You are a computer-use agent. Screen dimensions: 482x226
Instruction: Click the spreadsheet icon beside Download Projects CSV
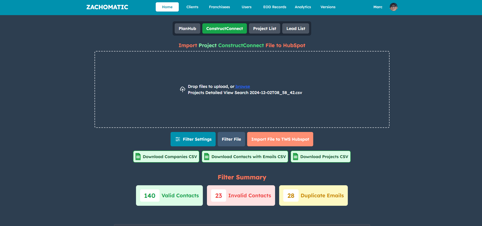tap(296, 157)
